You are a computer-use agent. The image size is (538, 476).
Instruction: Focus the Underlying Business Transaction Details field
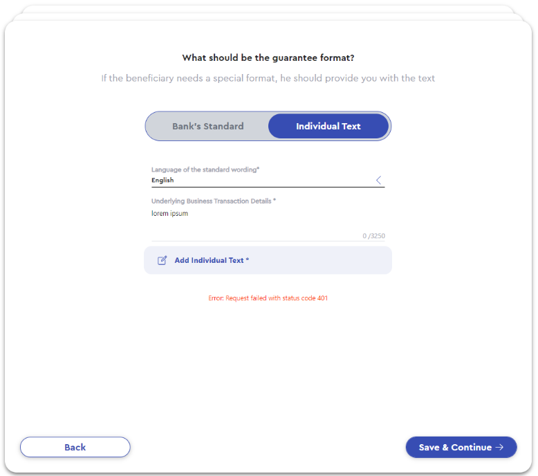click(x=268, y=219)
